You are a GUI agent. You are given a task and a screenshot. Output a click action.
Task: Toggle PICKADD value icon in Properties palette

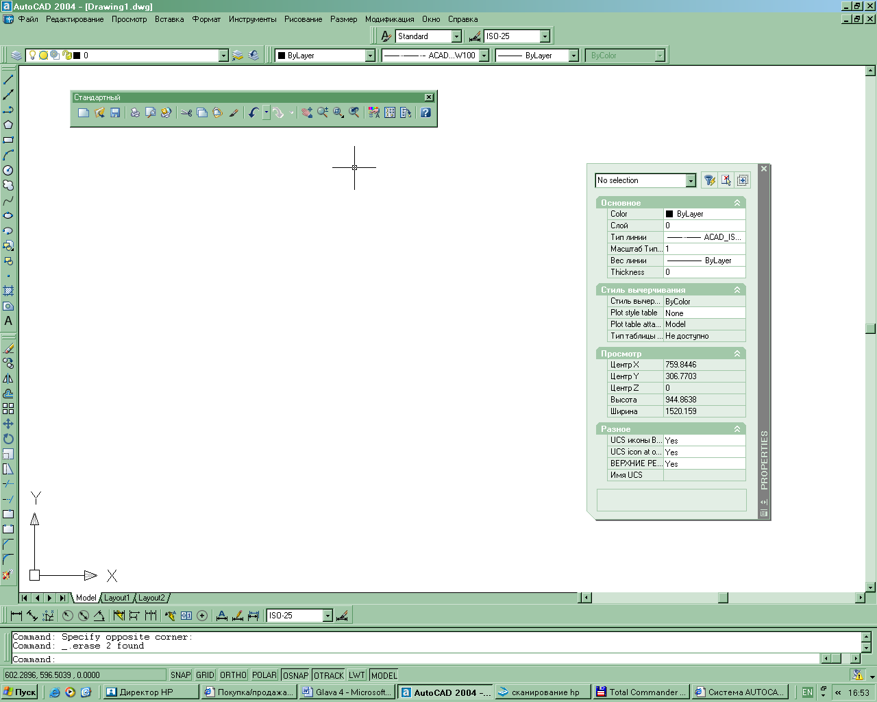click(x=743, y=180)
